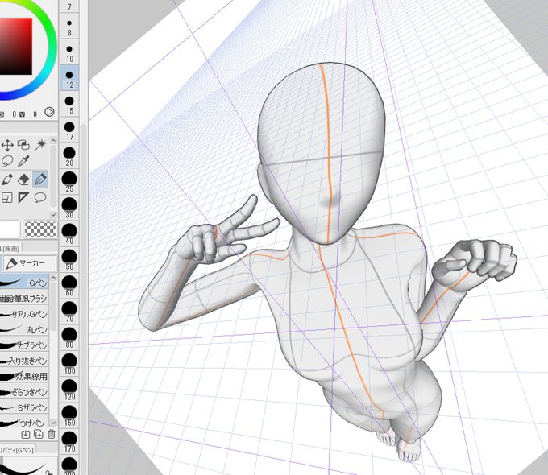Click sub tool list scroll-down arrow
This screenshot has width=548, height=475.
(x=53, y=423)
